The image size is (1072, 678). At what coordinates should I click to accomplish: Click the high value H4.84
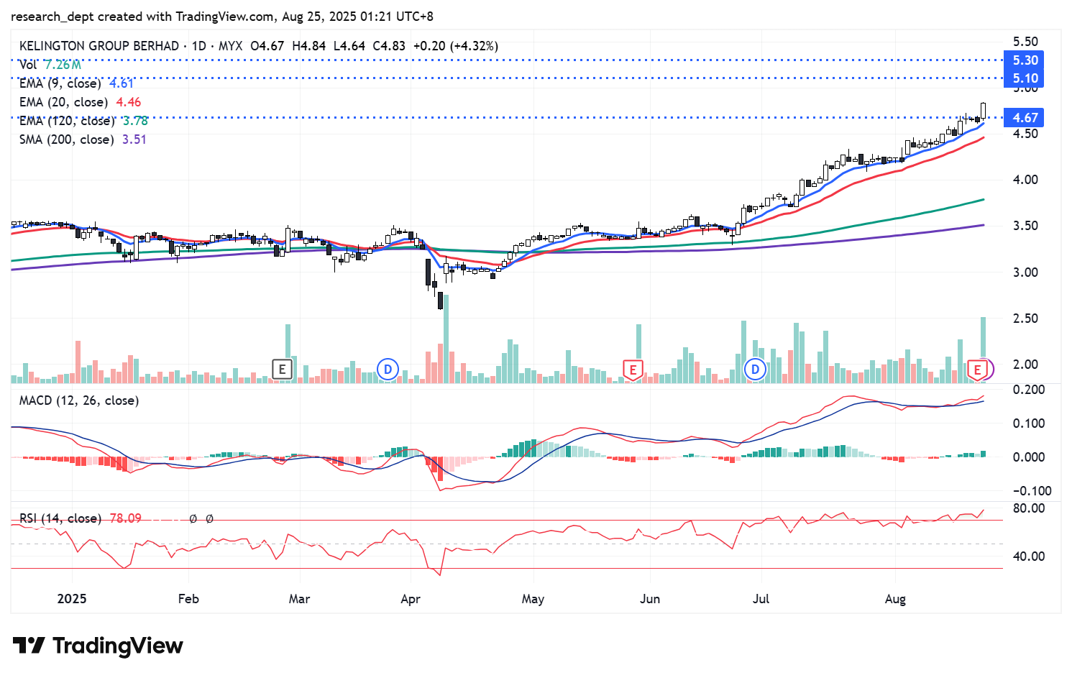[309, 46]
